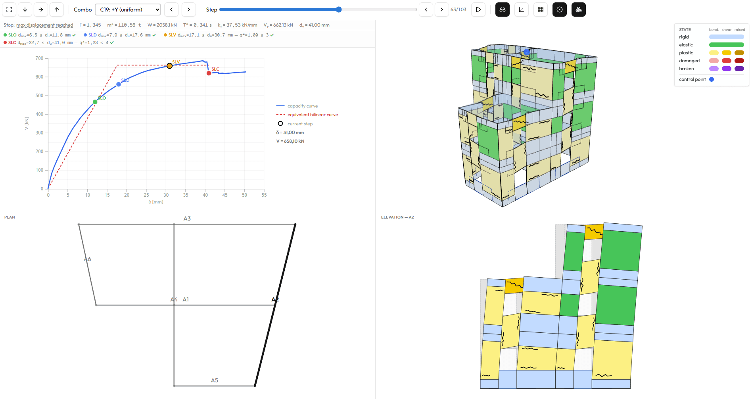Click the Vy = 662,13 kN value
The height and width of the screenshot is (399, 752).
click(x=278, y=25)
